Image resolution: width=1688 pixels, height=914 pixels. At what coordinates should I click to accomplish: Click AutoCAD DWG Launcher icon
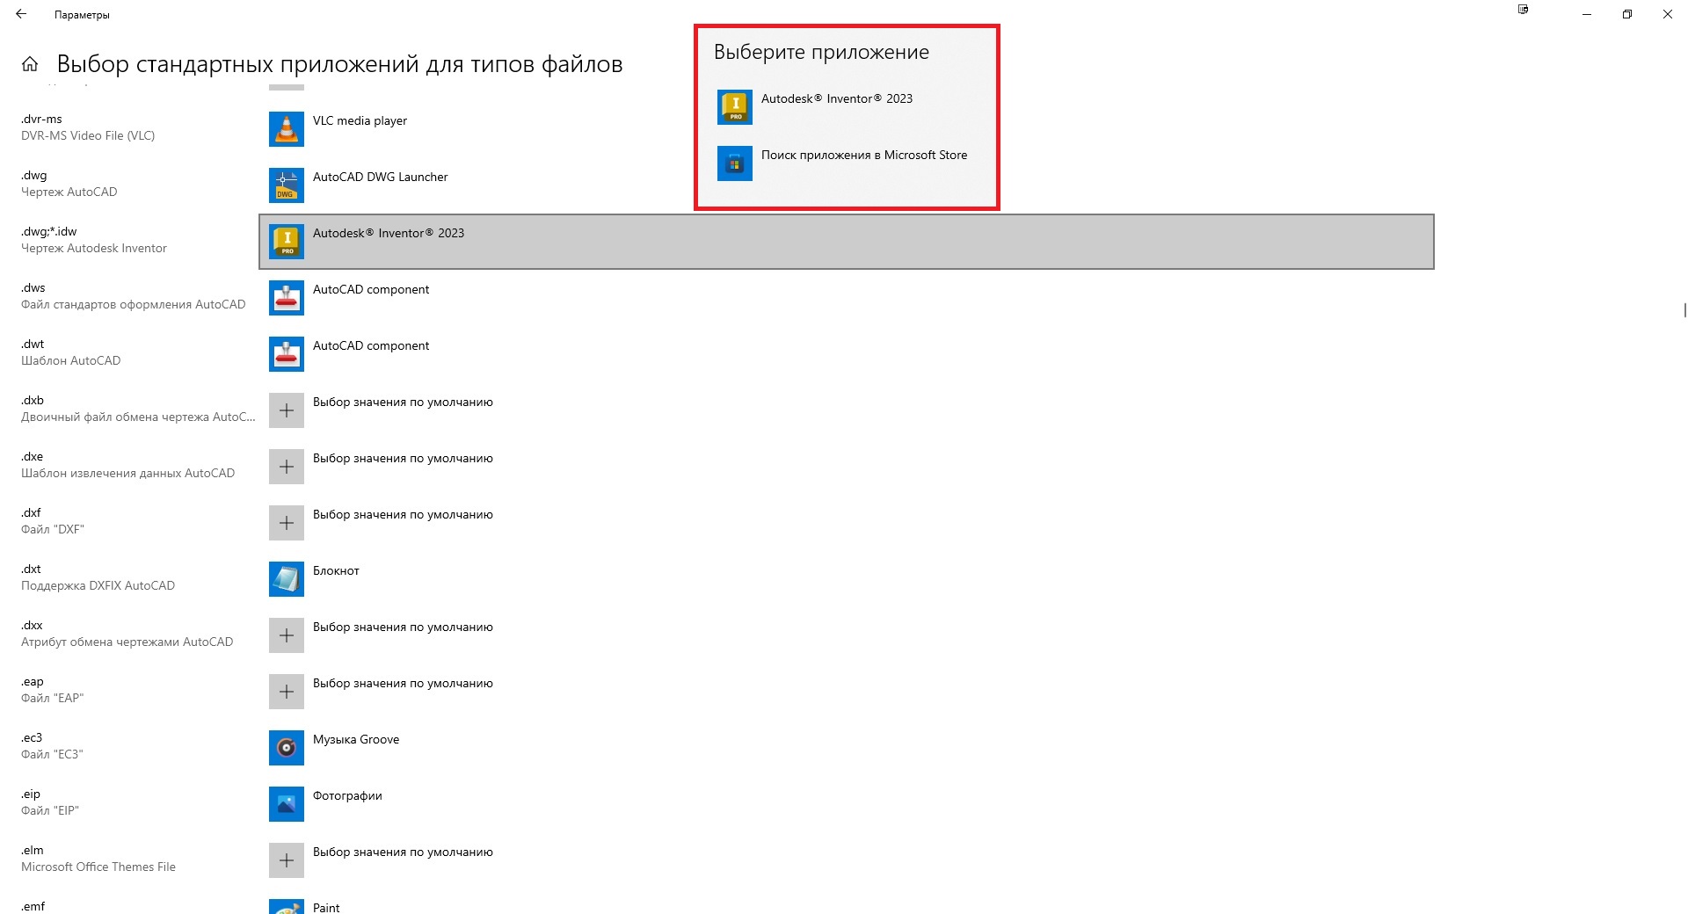click(287, 185)
